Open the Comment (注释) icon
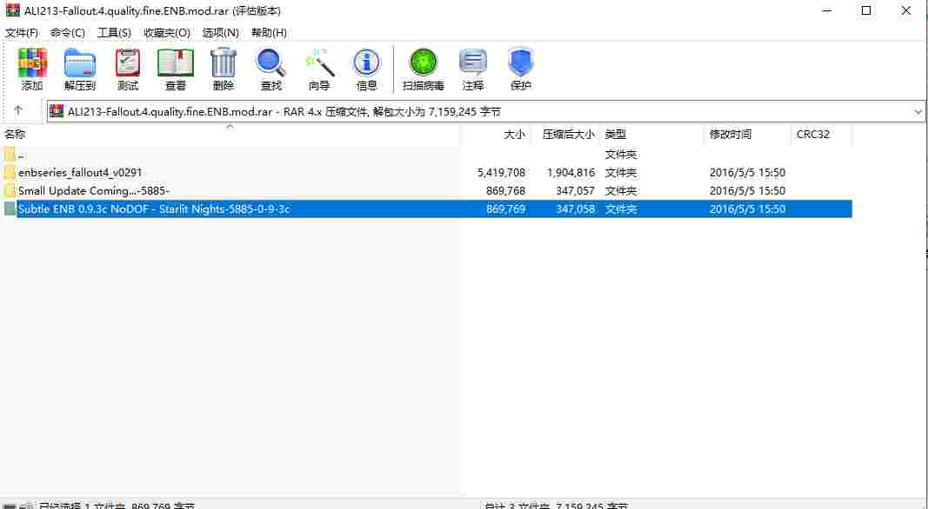This screenshot has width=928, height=509. click(473, 63)
